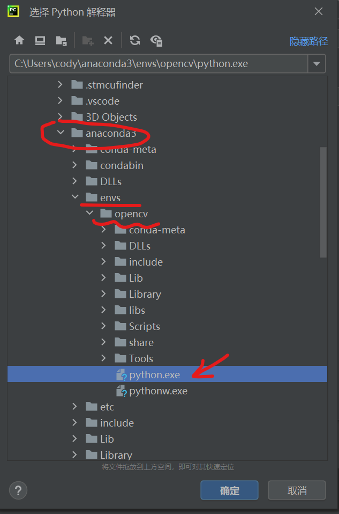The height and width of the screenshot is (514, 339).
Task: Click in the interpreter path text field
Action: tap(159, 64)
